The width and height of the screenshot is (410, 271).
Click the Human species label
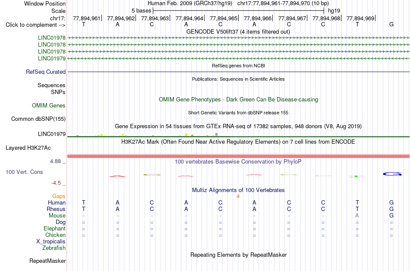point(57,202)
